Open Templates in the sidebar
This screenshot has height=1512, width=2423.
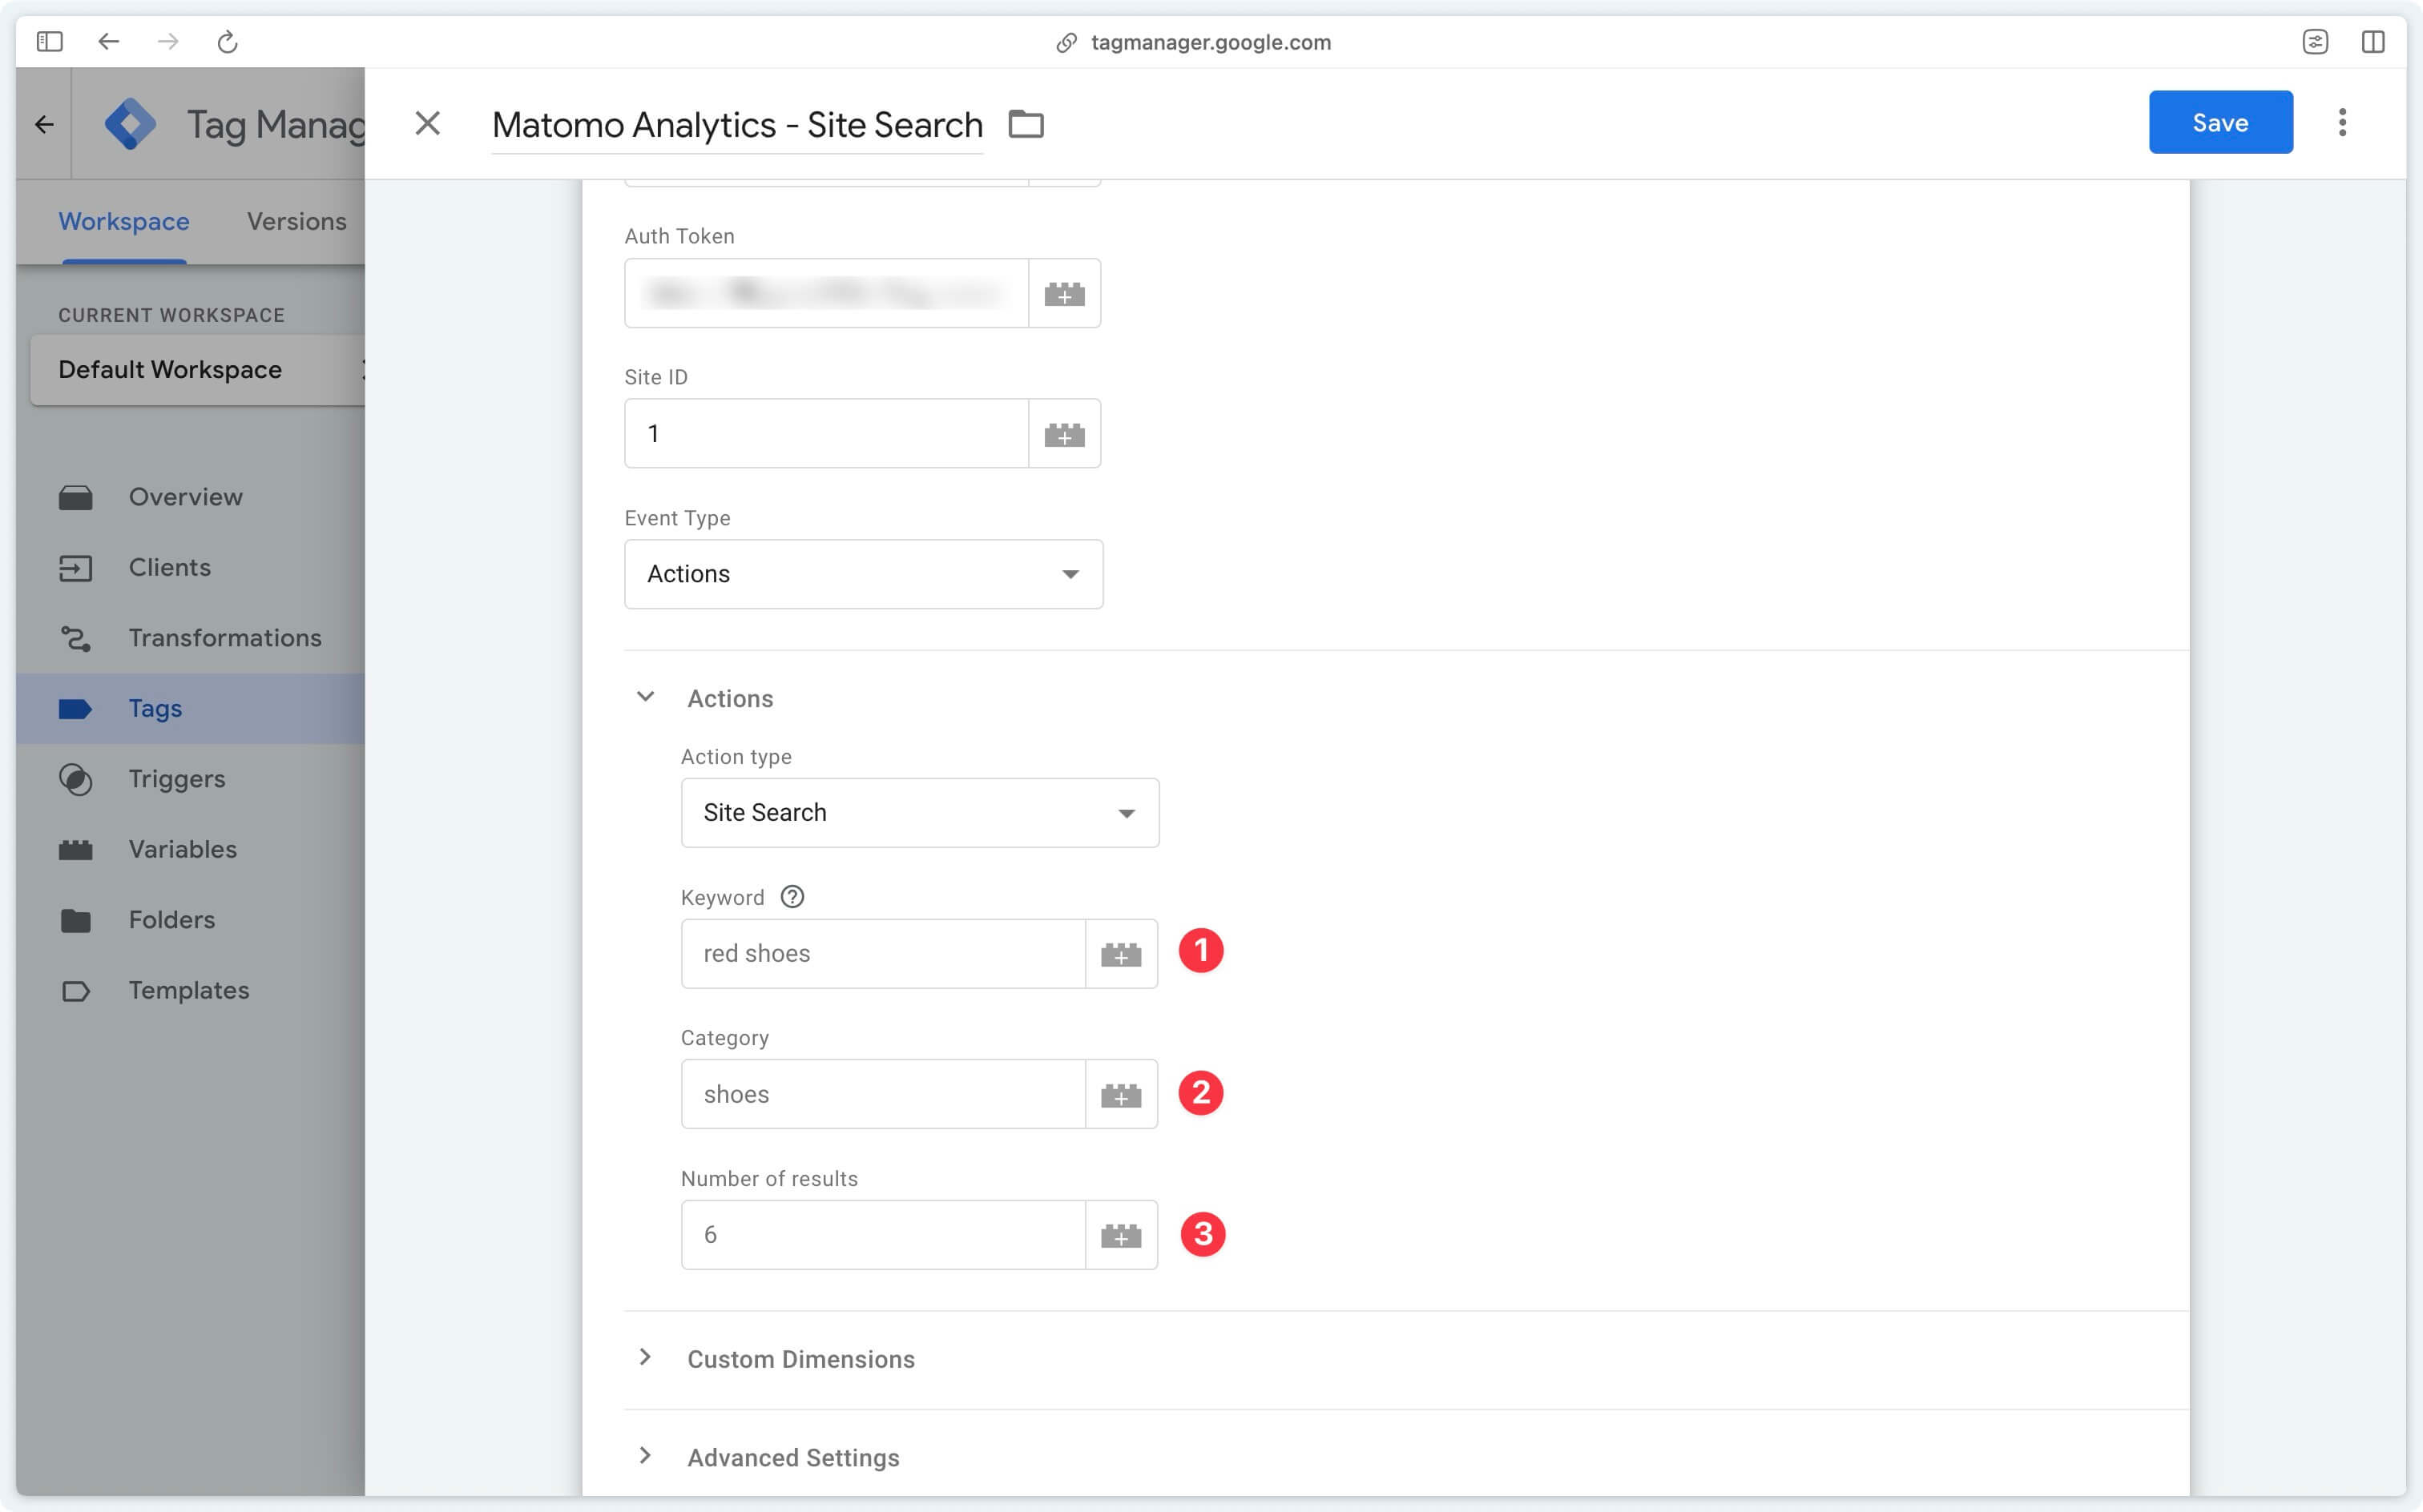pos(190,991)
